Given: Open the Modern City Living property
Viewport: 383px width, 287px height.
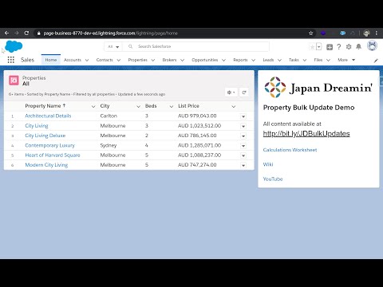Looking at the screenshot, I should click(46, 165).
